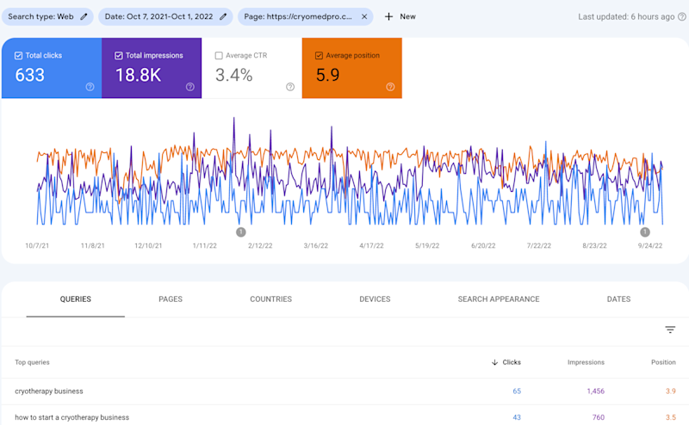
Task: Click the 'cryotherapy business' query row
Action: 49,391
